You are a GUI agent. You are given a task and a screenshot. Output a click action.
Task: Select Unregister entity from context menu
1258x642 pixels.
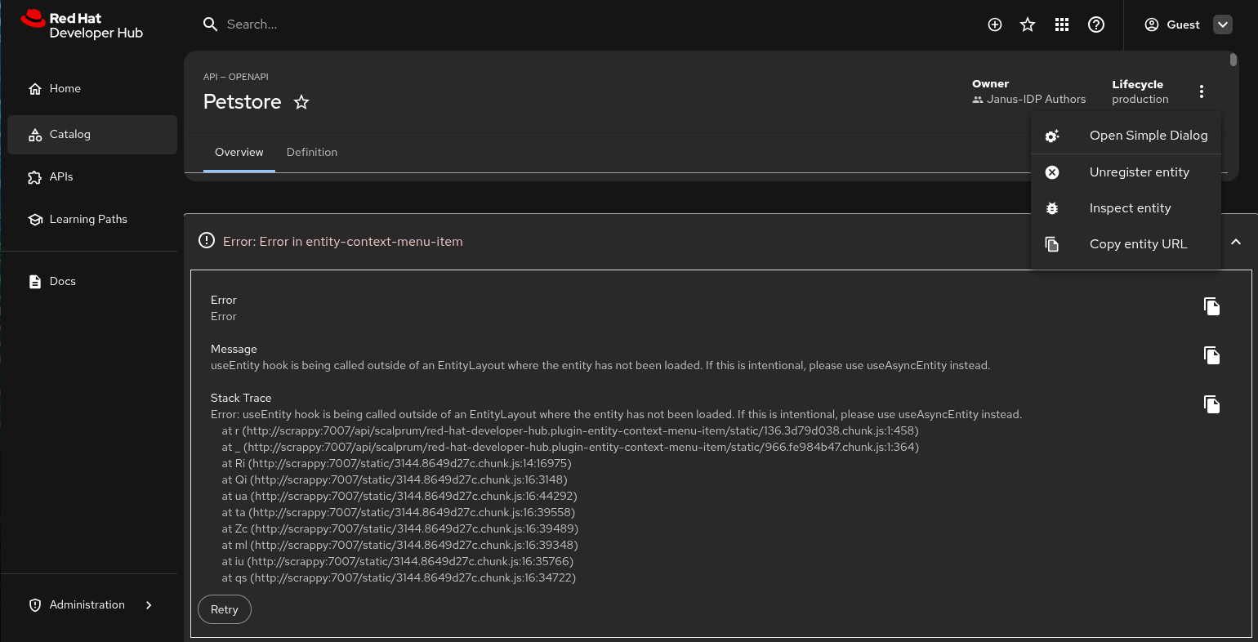tap(1139, 172)
